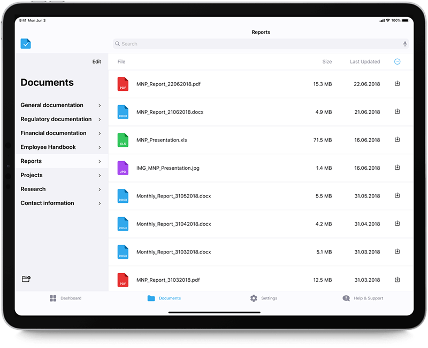The width and height of the screenshot is (428, 348).
Task: Open file Monthly_Report_31032018.docx
Action: (173, 252)
